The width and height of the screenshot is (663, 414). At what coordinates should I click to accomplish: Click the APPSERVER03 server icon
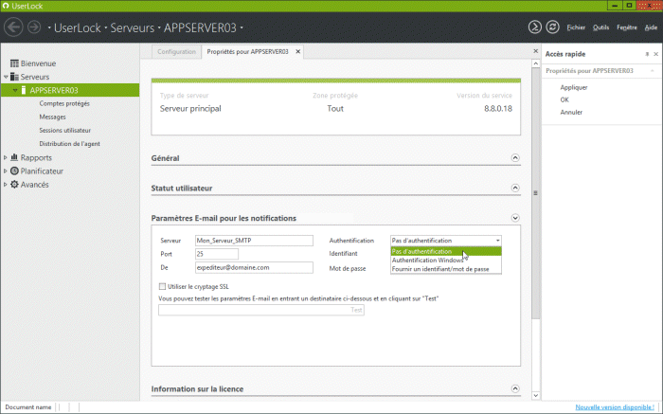24,90
